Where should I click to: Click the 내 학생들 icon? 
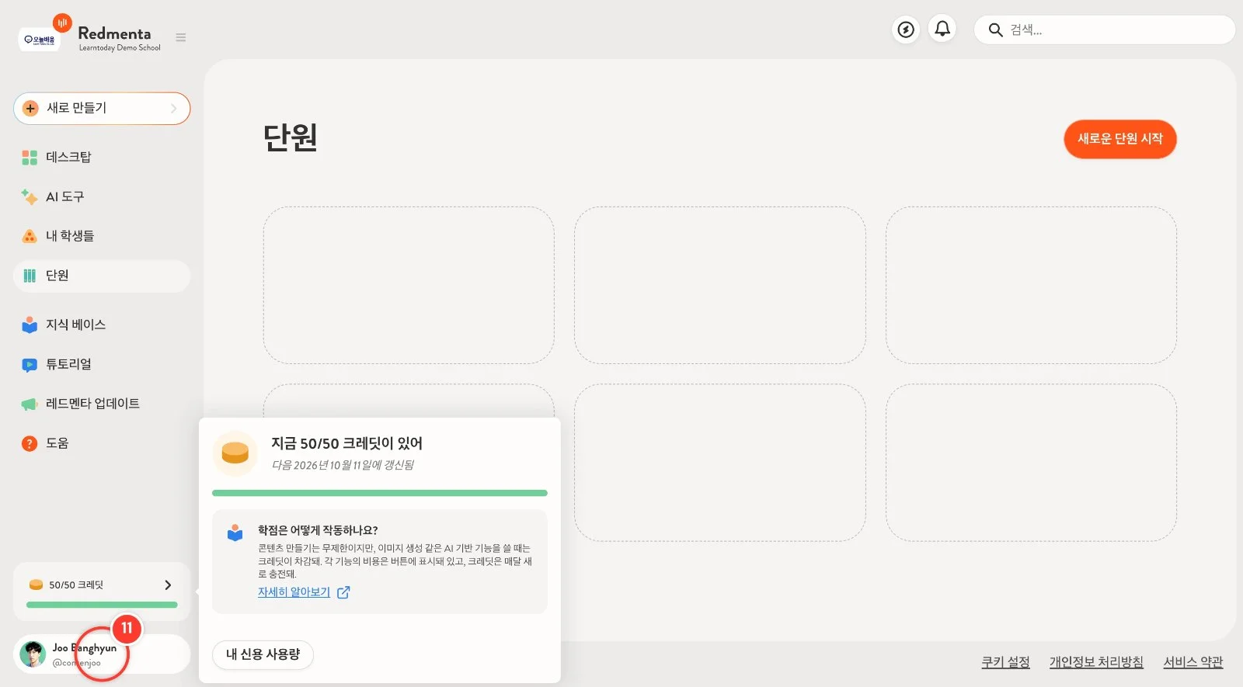coord(30,236)
